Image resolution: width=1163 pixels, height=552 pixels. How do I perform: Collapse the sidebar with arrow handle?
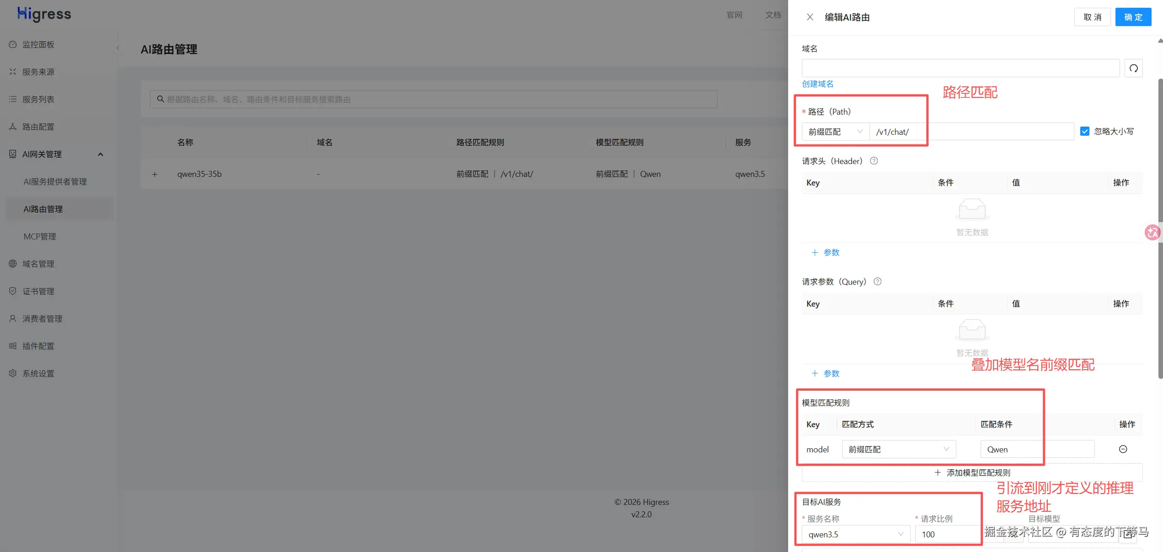click(118, 48)
